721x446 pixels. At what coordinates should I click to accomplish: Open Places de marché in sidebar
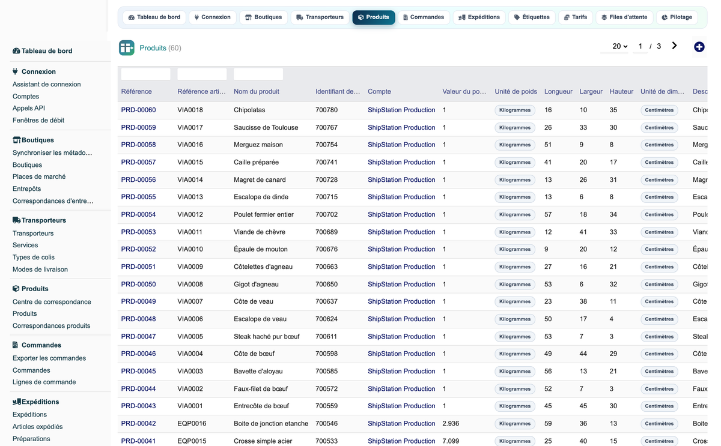(39, 177)
